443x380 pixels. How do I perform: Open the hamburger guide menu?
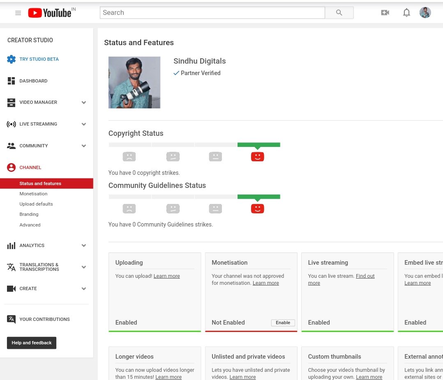(18, 13)
